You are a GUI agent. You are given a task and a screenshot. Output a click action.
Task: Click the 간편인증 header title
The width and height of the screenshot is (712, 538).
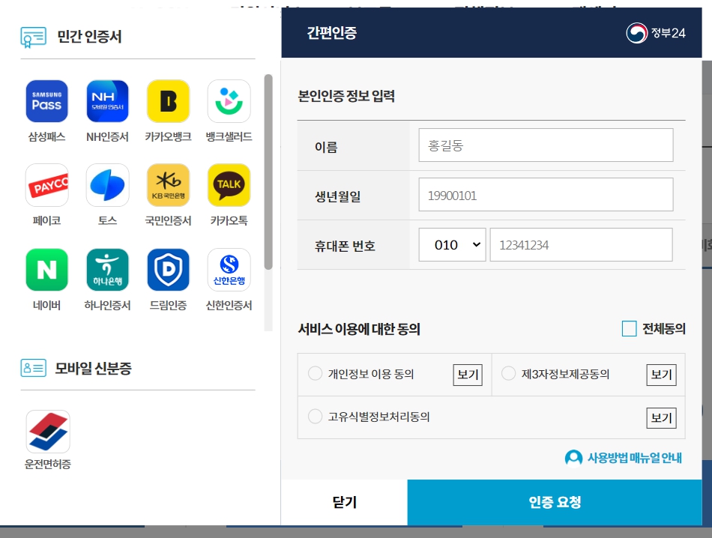(x=332, y=33)
